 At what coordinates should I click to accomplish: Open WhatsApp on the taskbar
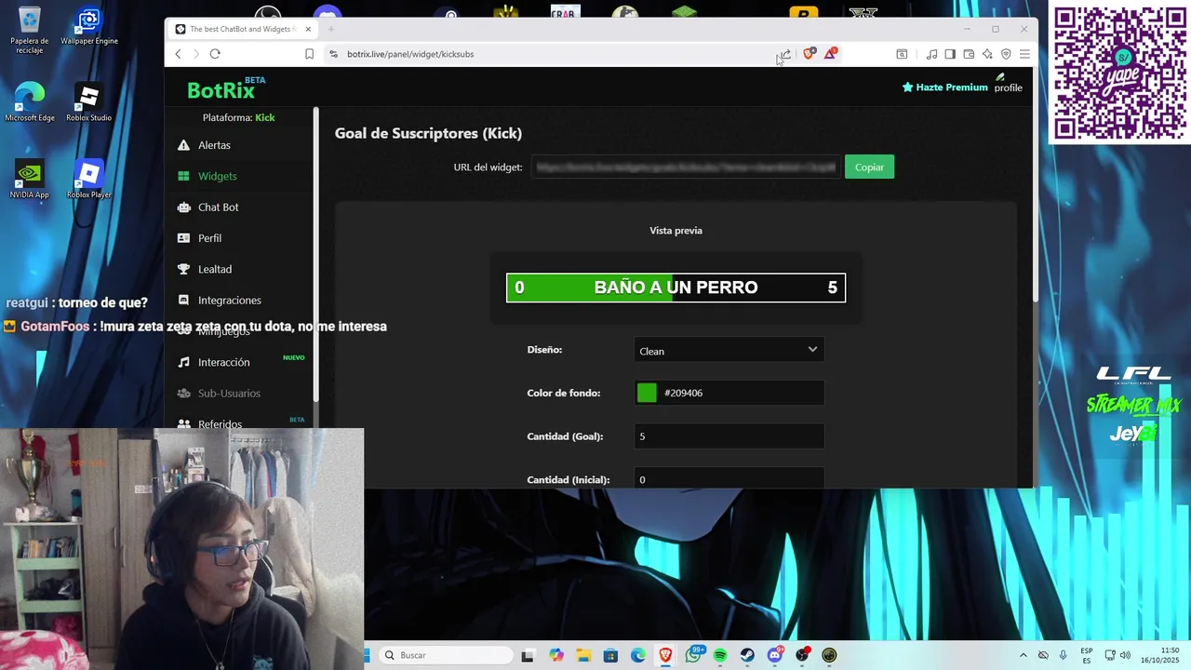[694, 655]
